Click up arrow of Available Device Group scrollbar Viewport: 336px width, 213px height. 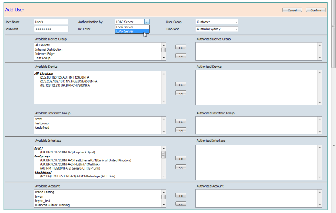164,45
